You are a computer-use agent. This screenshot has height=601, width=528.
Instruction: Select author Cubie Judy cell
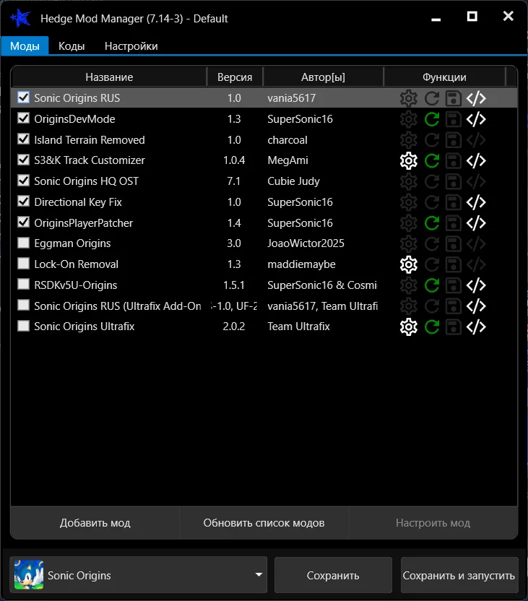[x=293, y=181]
